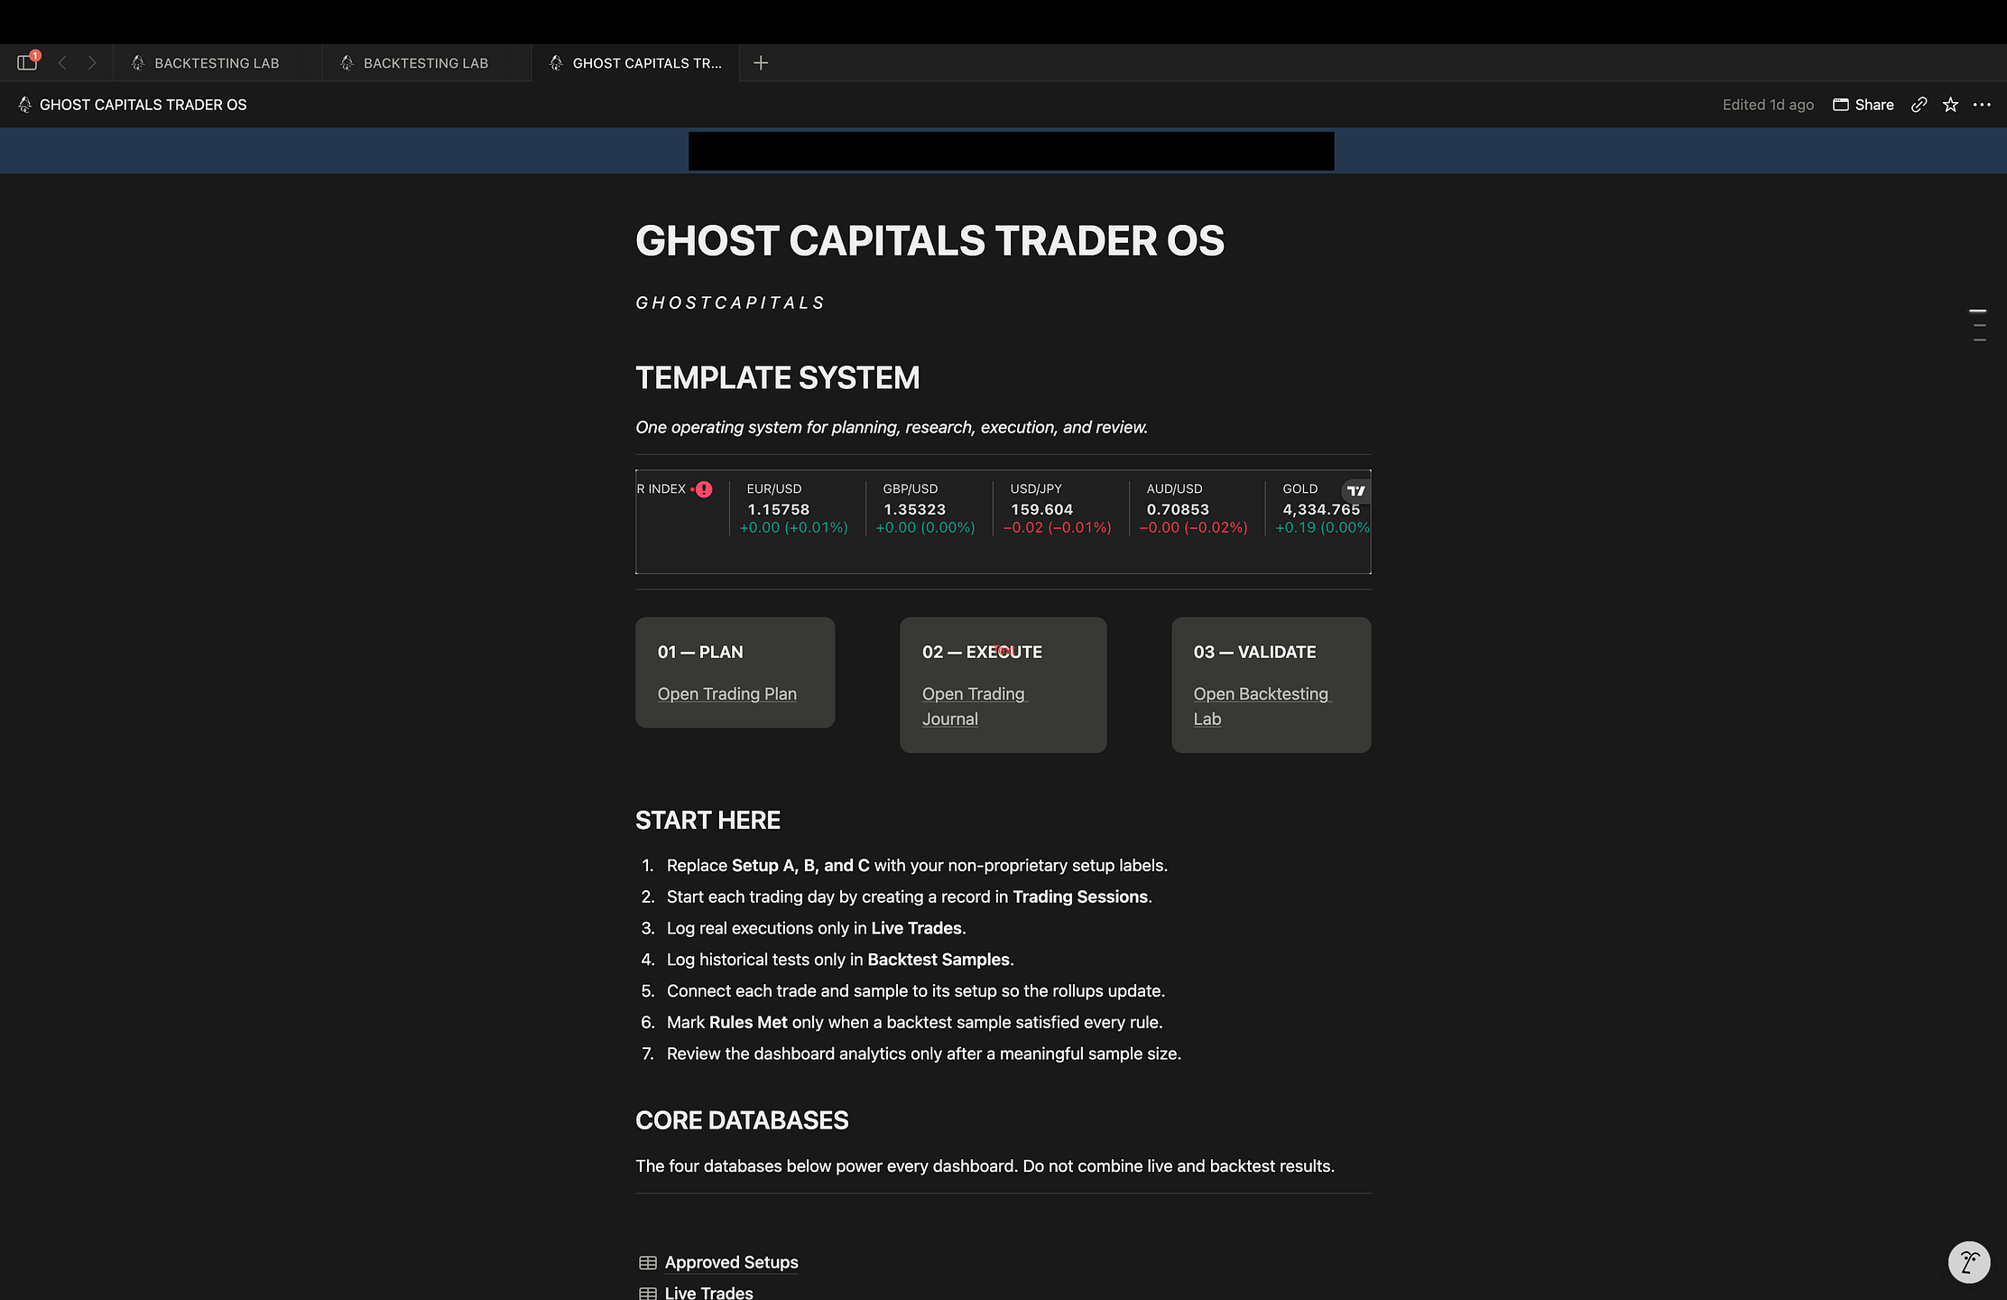Click the table of contents outline marker
Image resolution: width=2007 pixels, height=1300 pixels.
1978,325
